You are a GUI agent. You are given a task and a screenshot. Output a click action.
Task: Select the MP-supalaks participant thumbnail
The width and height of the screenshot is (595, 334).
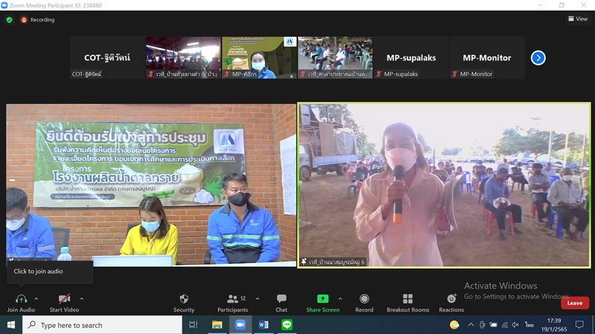411,58
